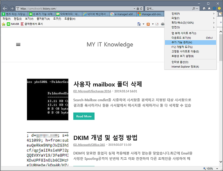
Task: Click the 검색... search box
Action: (x=168, y=9)
